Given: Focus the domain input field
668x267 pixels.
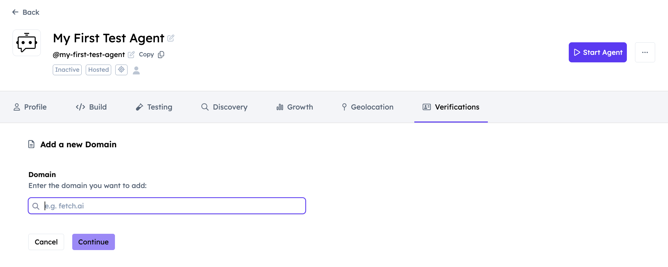Looking at the screenshot, I should click(x=173, y=206).
